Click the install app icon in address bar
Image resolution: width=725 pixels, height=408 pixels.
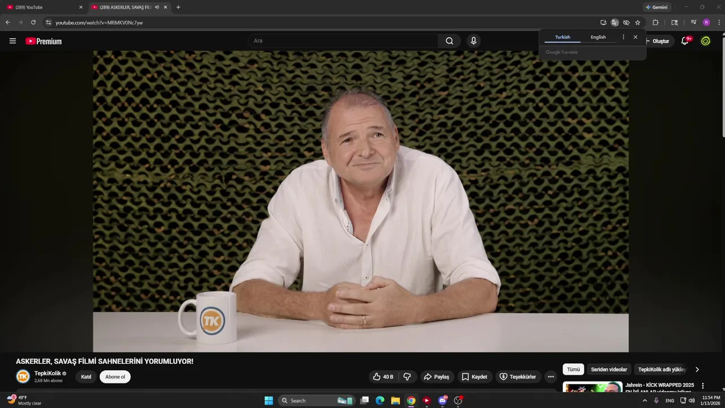(x=603, y=23)
